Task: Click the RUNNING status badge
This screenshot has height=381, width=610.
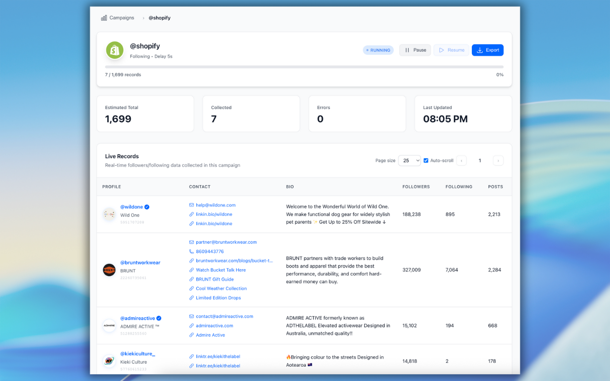Action: click(x=378, y=50)
